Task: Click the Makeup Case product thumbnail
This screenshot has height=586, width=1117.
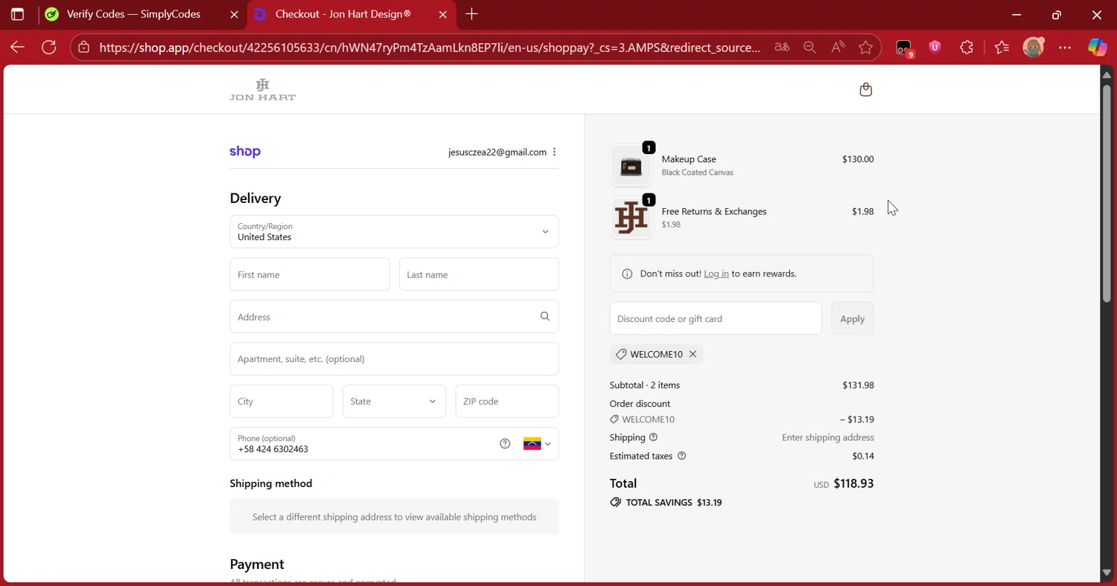Action: pyautogui.click(x=631, y=165)
